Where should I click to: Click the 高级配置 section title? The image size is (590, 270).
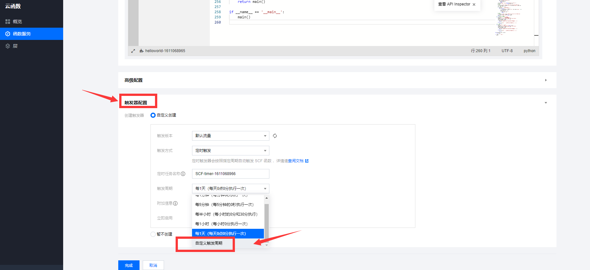133,80
